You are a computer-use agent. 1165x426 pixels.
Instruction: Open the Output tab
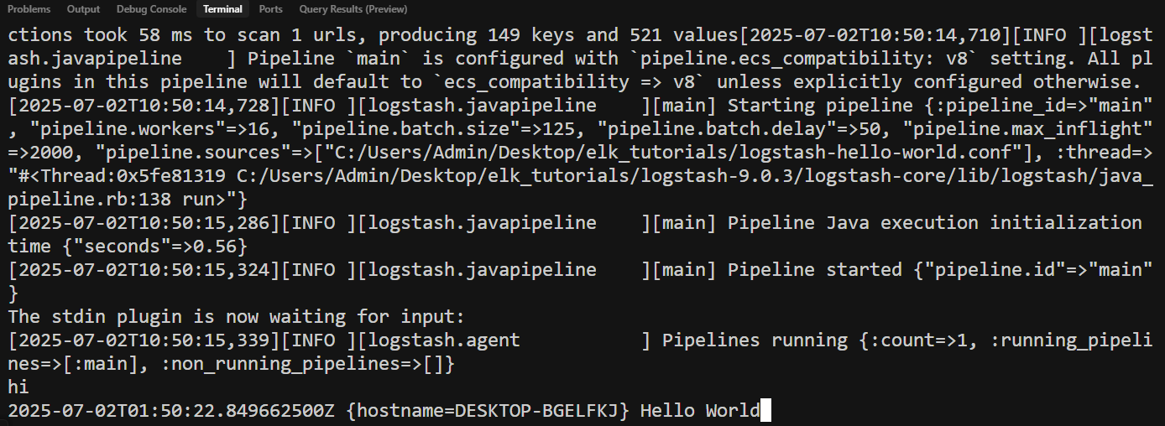(83, 9)
